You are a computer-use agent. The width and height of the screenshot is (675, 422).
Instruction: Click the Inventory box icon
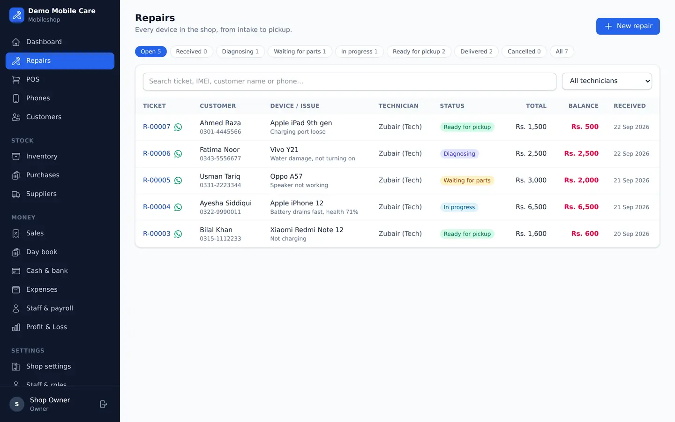(16, 156)
